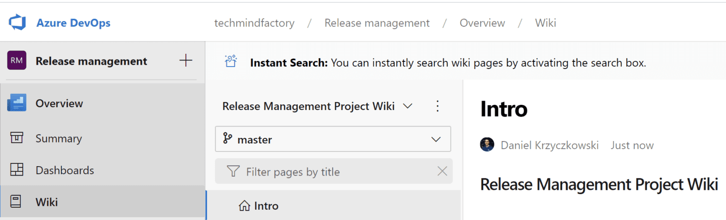The width and height of the screenshot is (726, 220).
Task: Go to techmindfactory breadcrumb link
Action: tap(254, 23)
